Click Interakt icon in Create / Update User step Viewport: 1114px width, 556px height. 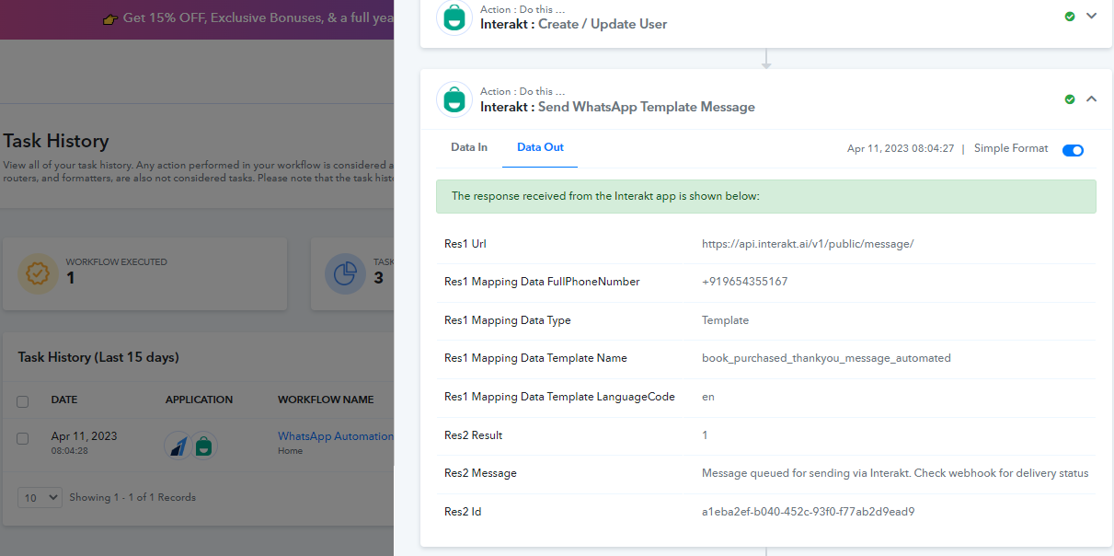pos(454,17)
